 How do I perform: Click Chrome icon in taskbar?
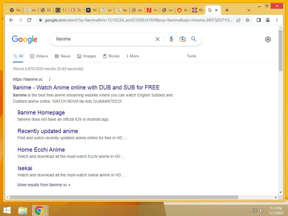coord(39,210)
